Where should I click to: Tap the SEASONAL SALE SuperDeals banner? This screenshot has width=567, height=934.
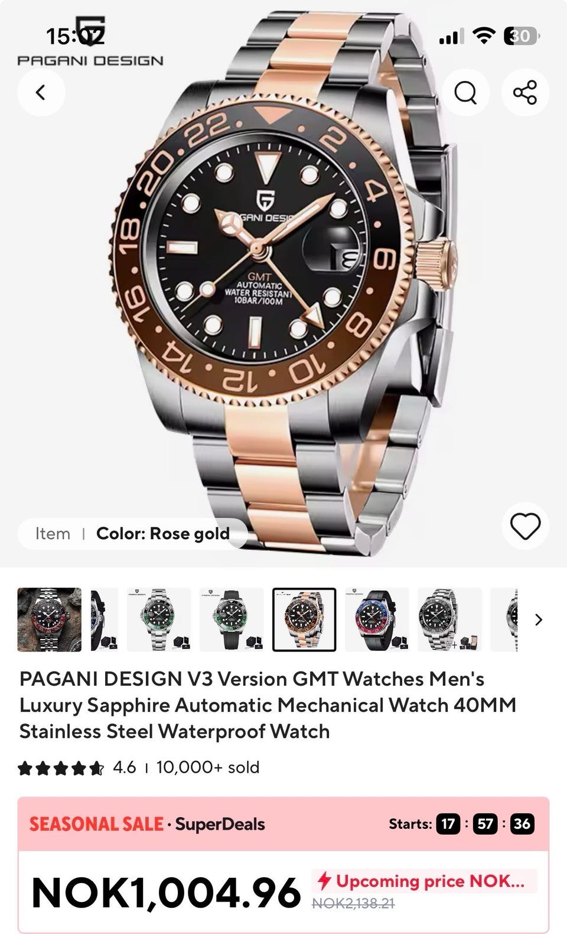tap(283, 823)
